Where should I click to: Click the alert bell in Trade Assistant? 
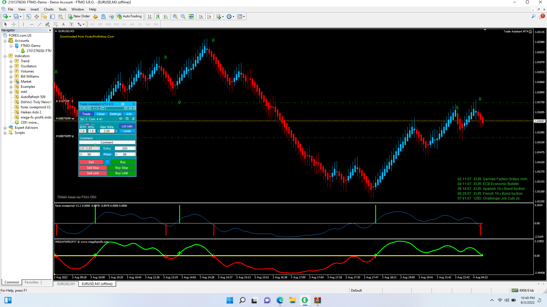pos(133,119)
